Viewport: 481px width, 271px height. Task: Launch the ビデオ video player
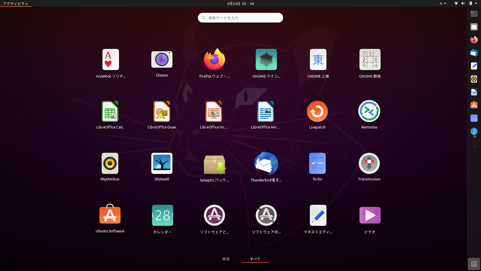coord(370,215)
